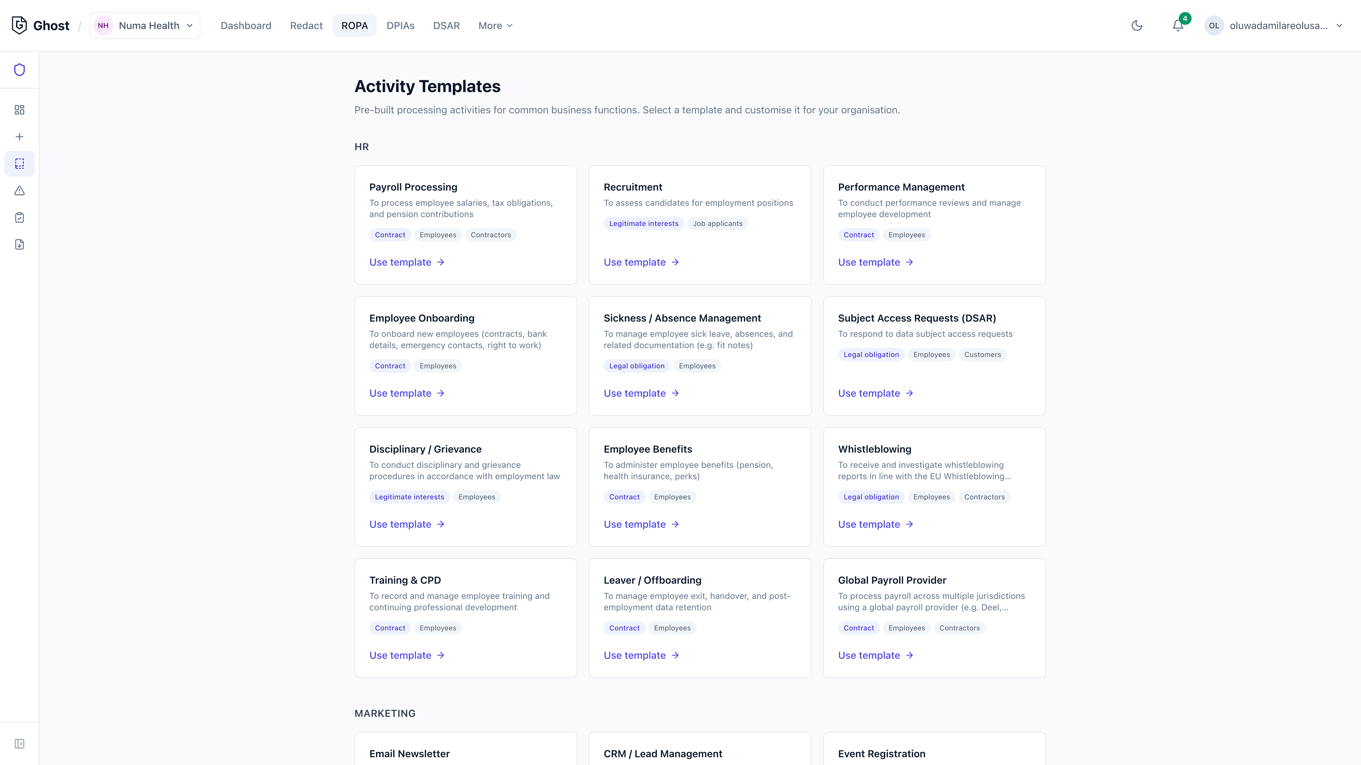The height and width of the screenshot is (765, 1361).
Task: Click arrow icon on Employee Benefits template
Action: (x=675, y=524)
